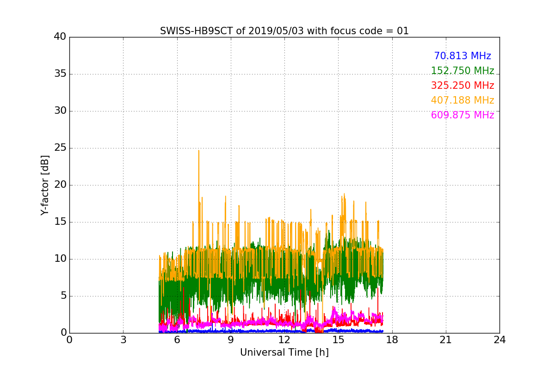Click the y-axis tick label 15
Image resolution: width=555 pixels, height=370 pixels.
pos(60,222)
